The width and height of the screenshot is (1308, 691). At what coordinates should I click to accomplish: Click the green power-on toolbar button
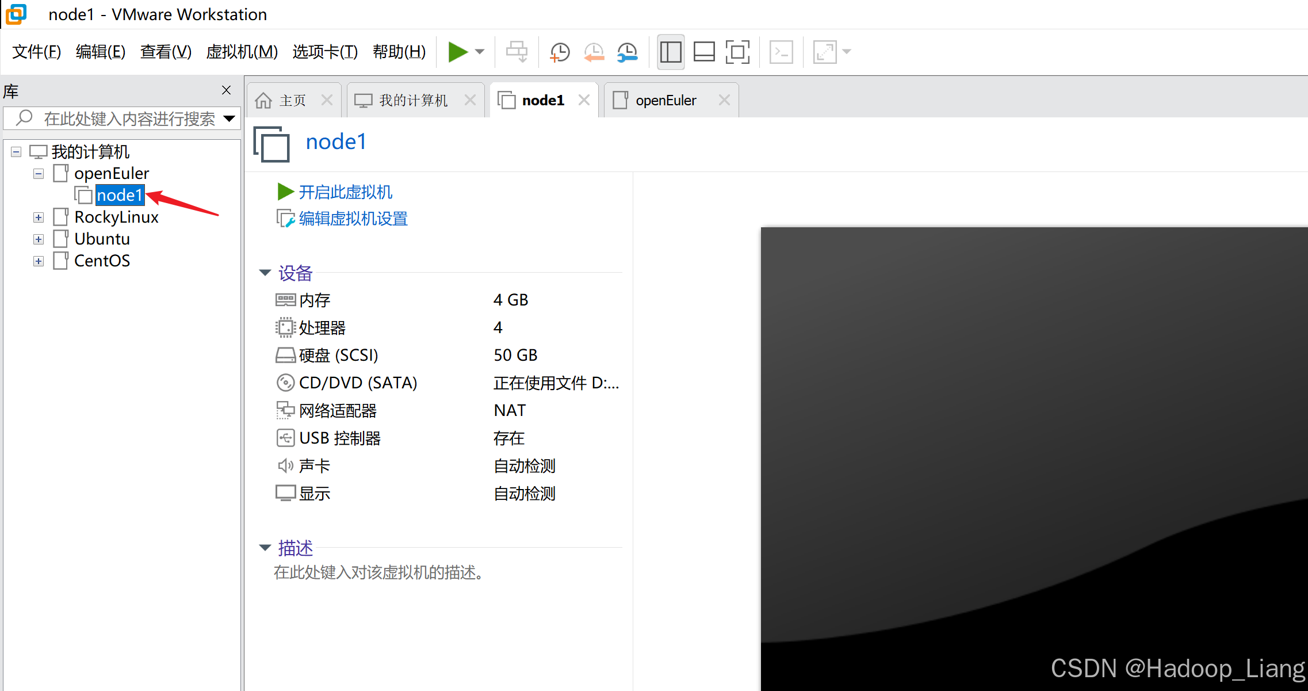tap(458, 52)
